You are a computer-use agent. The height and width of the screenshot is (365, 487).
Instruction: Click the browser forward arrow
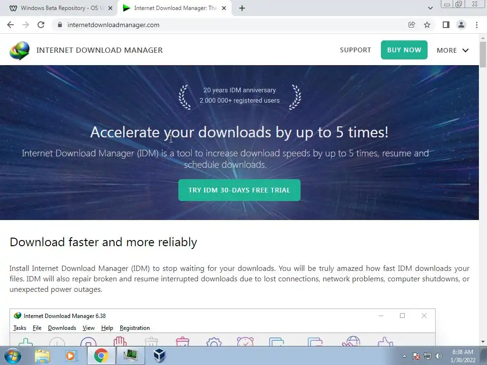tap(26, 25)
